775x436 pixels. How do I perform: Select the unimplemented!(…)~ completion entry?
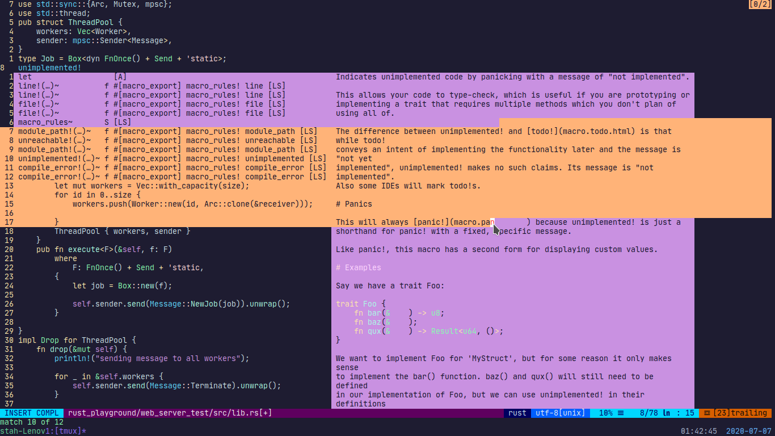coord(172,158)
